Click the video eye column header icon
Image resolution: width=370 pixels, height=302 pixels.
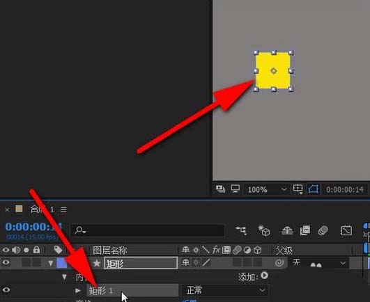tap(6, 250)
